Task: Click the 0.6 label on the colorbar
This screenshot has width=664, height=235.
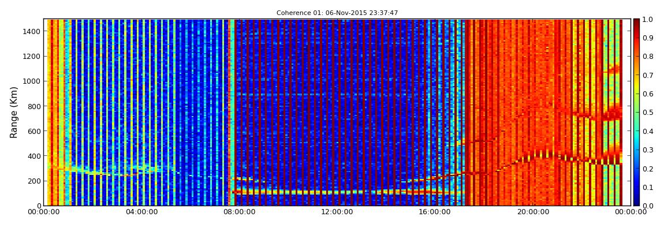Action: point(648,94)
